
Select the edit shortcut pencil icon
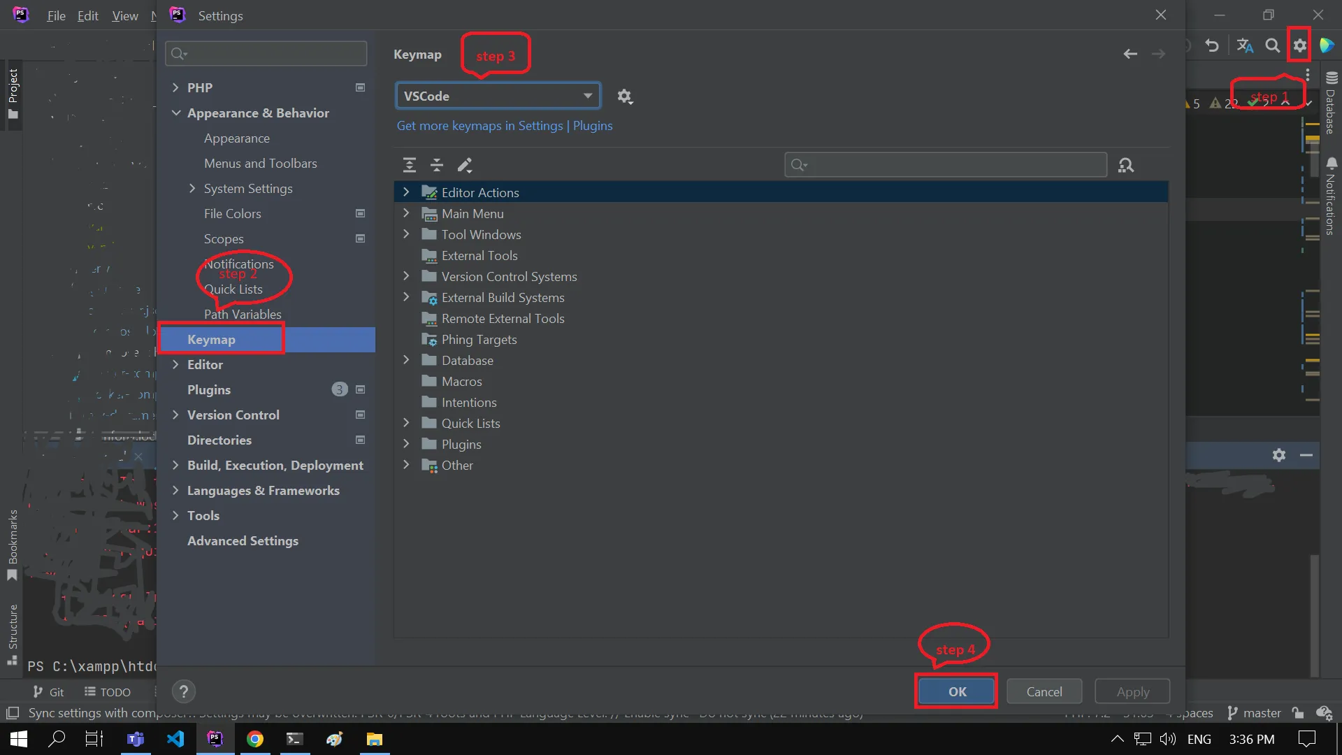pos(465,165)
